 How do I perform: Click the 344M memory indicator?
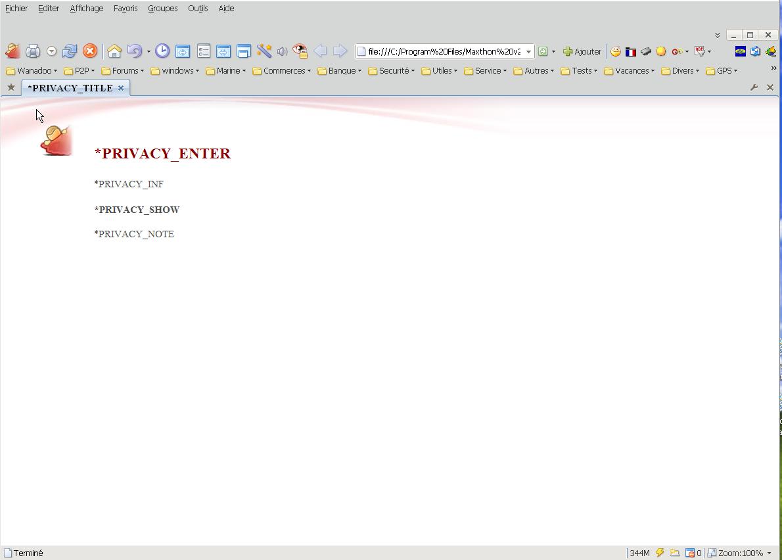640,553
